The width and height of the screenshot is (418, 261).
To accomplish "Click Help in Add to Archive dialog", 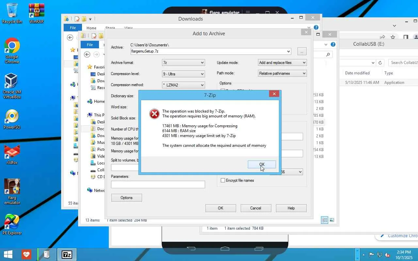I will pyautogui.click(x=291, y=208).
